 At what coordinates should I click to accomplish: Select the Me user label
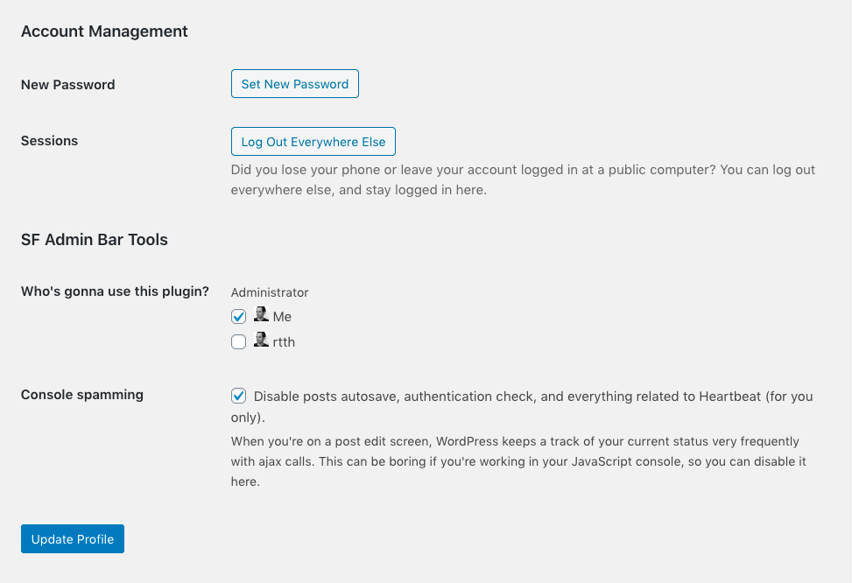click(282, 317)
